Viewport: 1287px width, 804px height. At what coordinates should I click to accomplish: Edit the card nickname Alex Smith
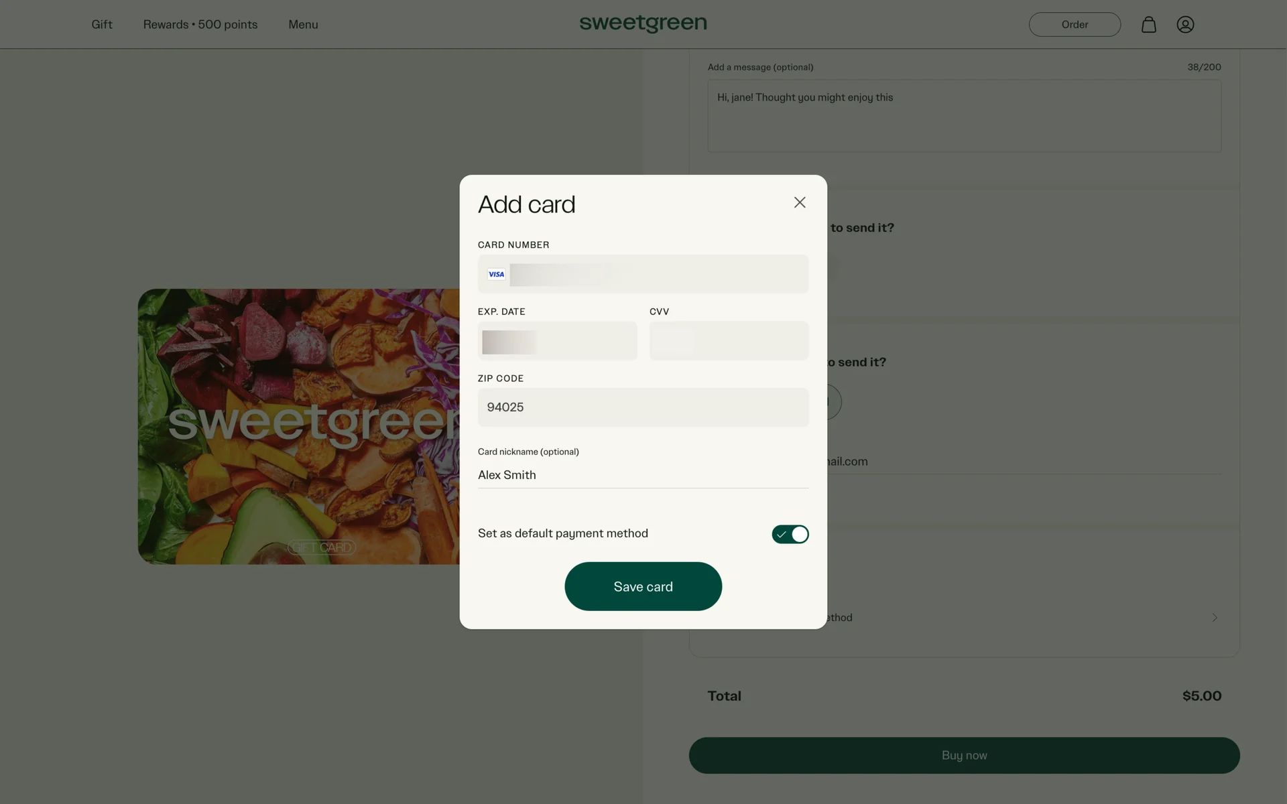[642, 475]
